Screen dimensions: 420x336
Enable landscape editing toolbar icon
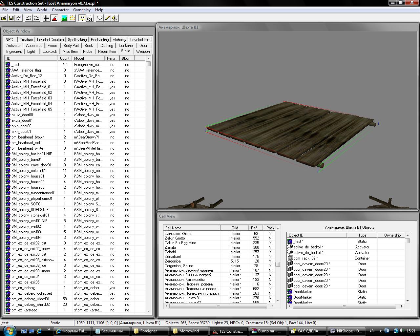[64, 18]
